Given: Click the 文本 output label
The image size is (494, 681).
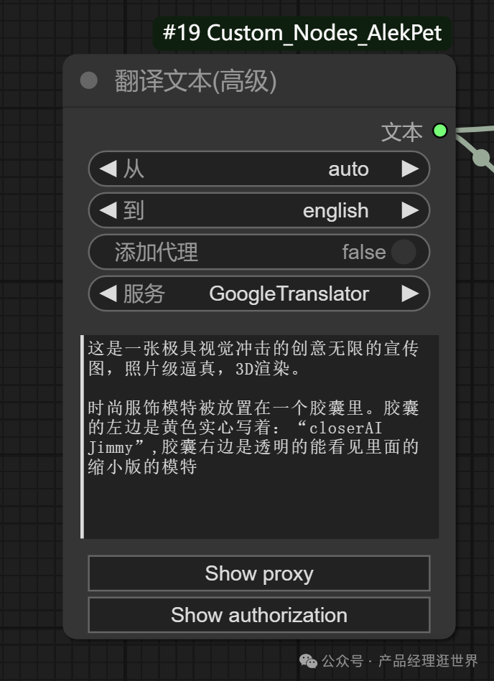Looking at the screenshot, I should tap(402, 131).
